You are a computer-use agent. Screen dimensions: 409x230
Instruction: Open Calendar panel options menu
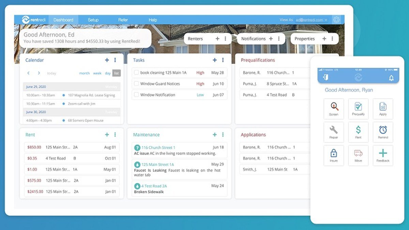point(115,60)
